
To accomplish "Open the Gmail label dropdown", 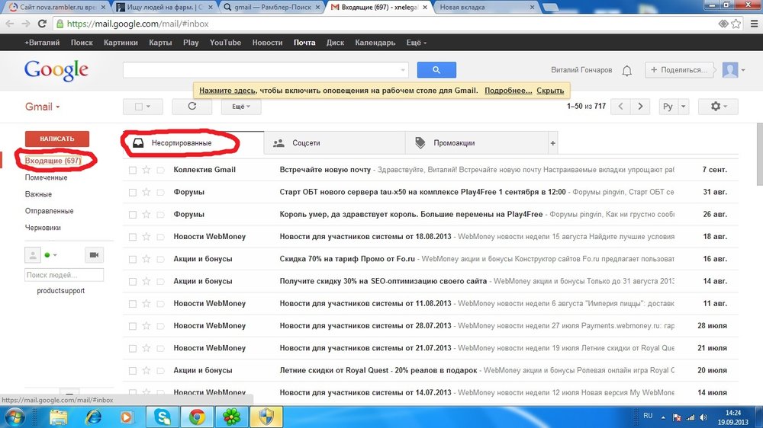I will pos(43,107).
